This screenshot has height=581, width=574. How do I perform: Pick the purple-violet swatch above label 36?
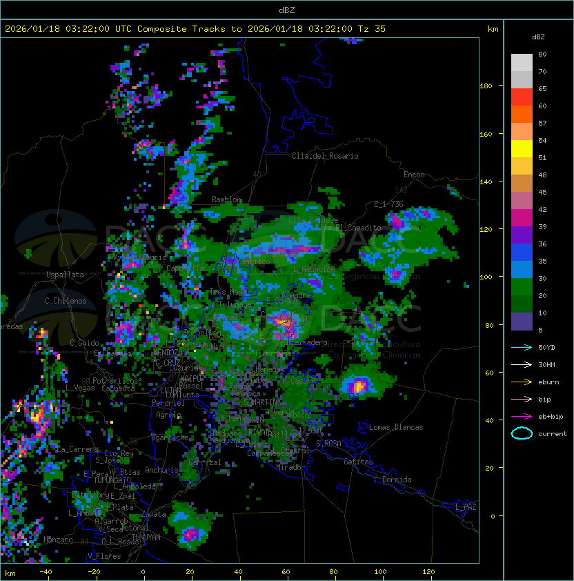tap(522, 235)
